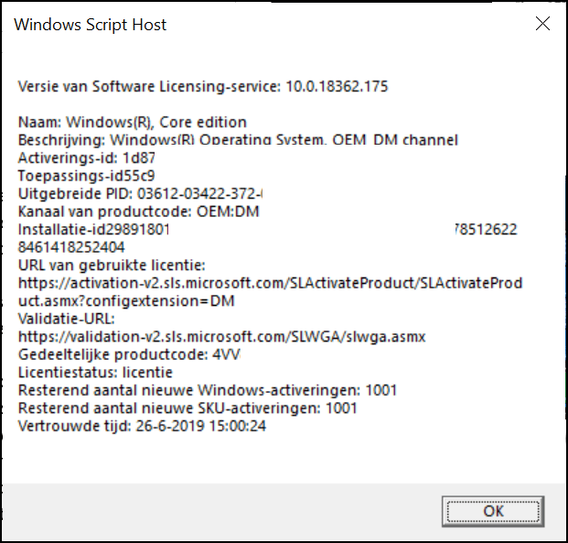Click the remaining SKU-activeringen: 1001 line

click(188, 408)
